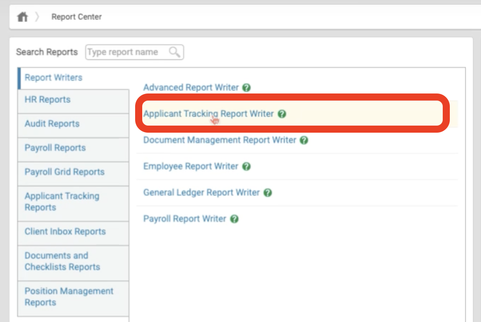View Payroll Reports category
This screenshot has height=322, width=481.
tap(54, 148)
